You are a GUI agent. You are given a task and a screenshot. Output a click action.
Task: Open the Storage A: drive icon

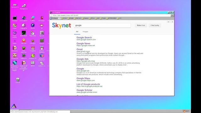[24, 7]
